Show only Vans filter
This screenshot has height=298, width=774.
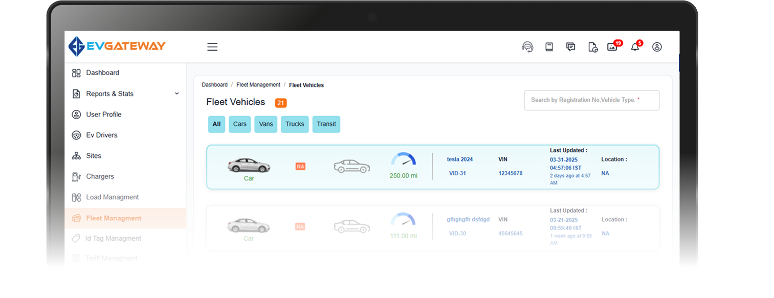tap(266, 124)
